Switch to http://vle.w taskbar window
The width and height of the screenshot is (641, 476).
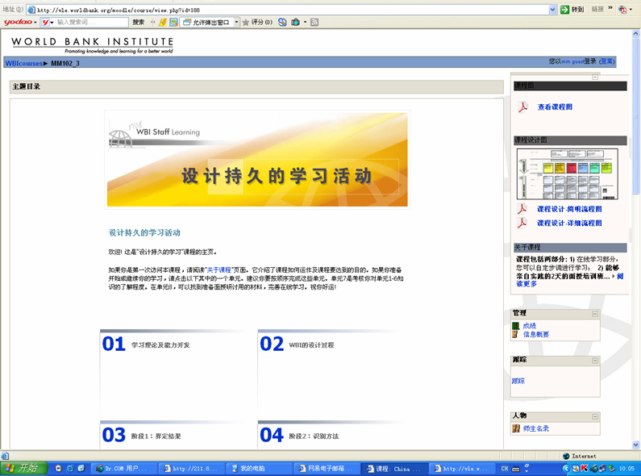pyautogui.click(x=462, y=469)
